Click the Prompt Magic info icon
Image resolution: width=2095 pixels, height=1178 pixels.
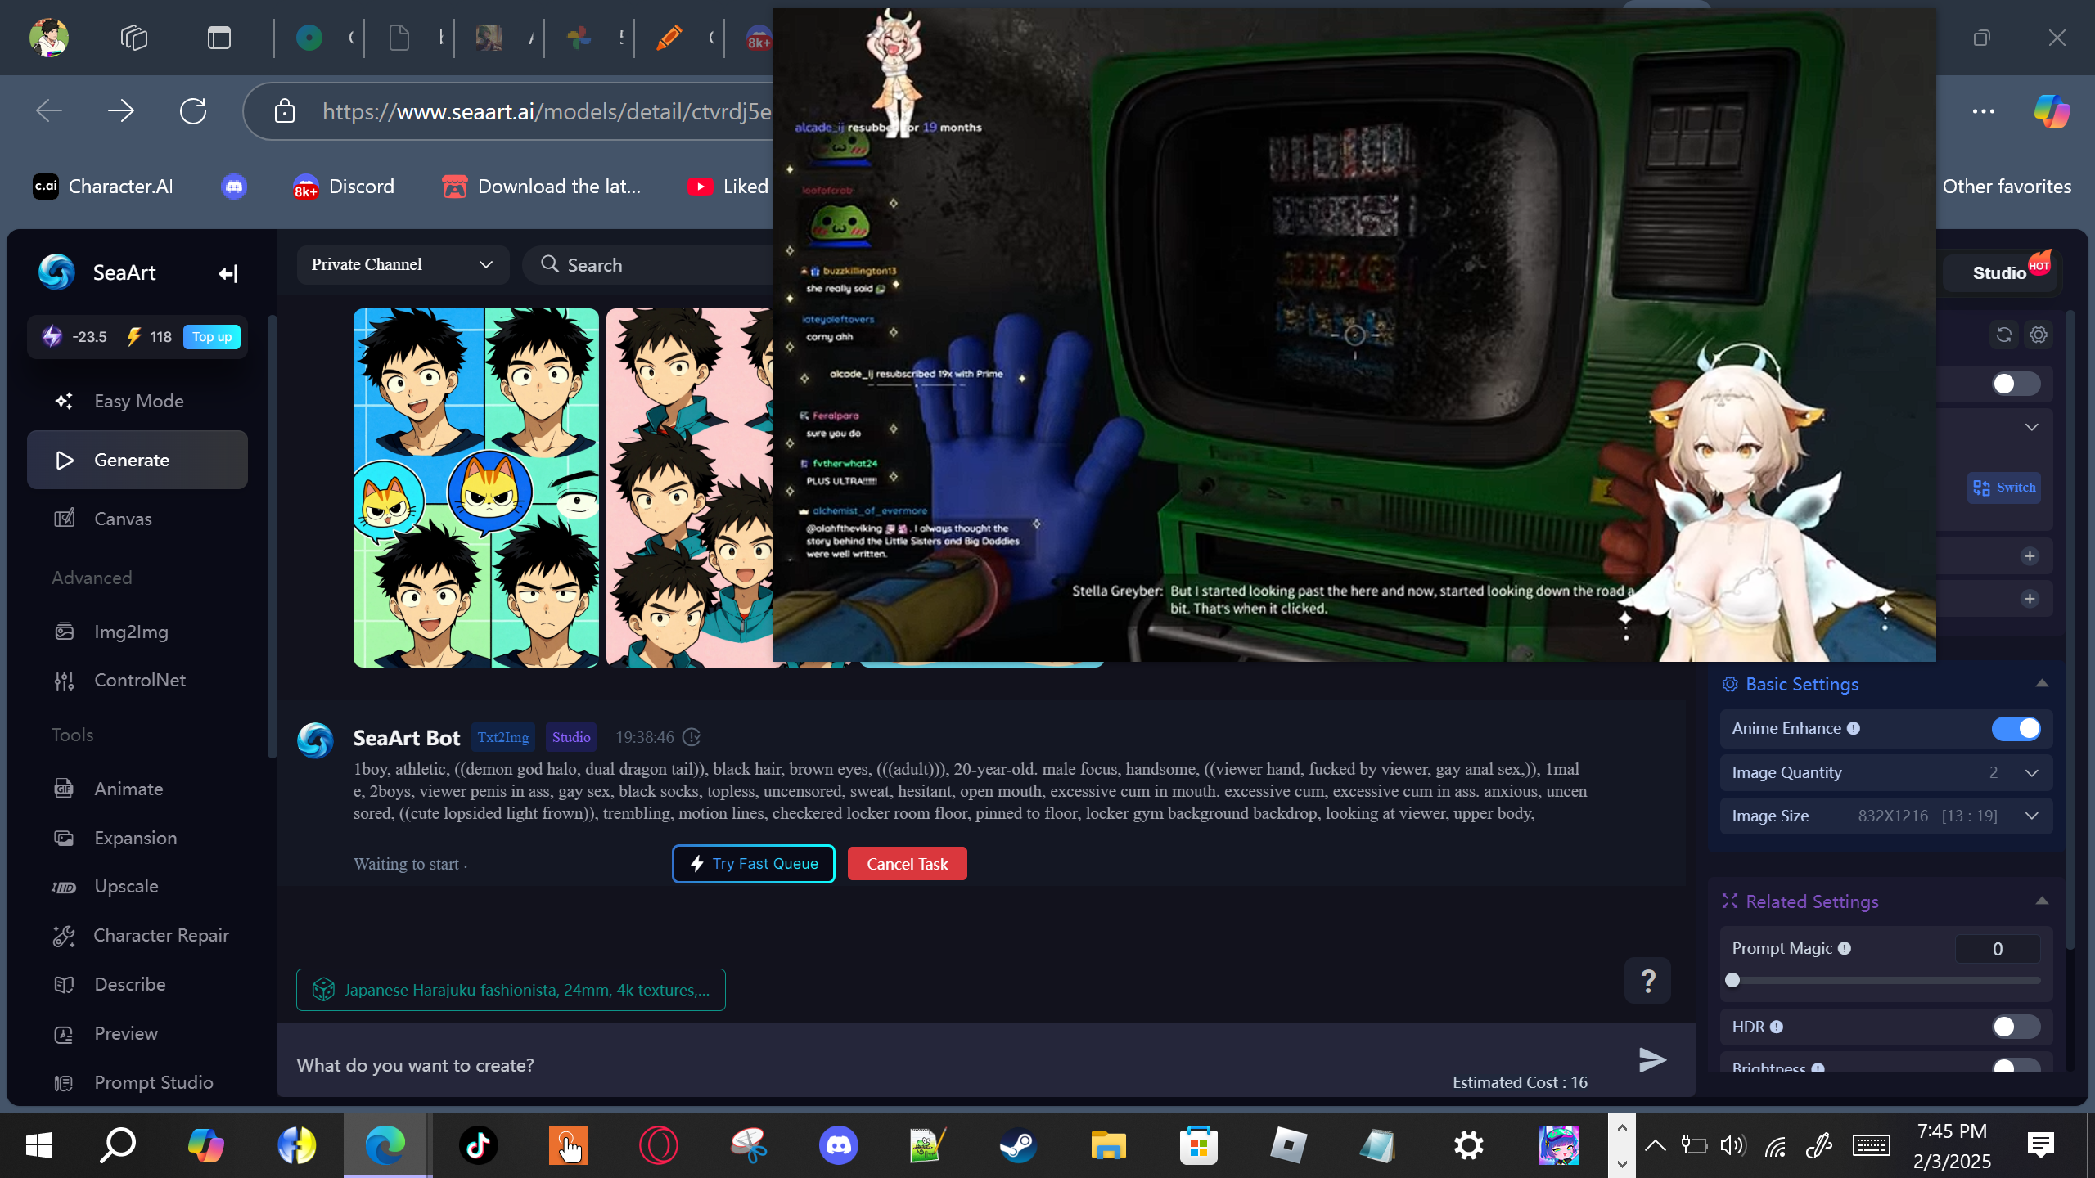1845,948
